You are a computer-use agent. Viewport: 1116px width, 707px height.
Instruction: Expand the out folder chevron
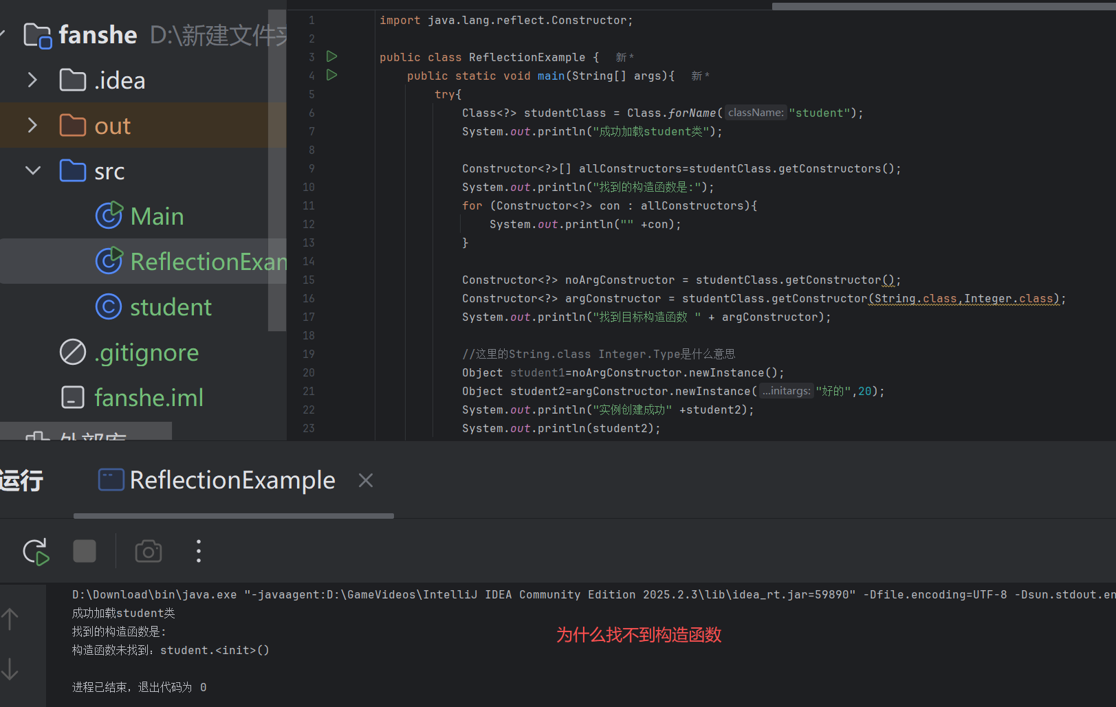pyautogui.click(x=32, y=126)
